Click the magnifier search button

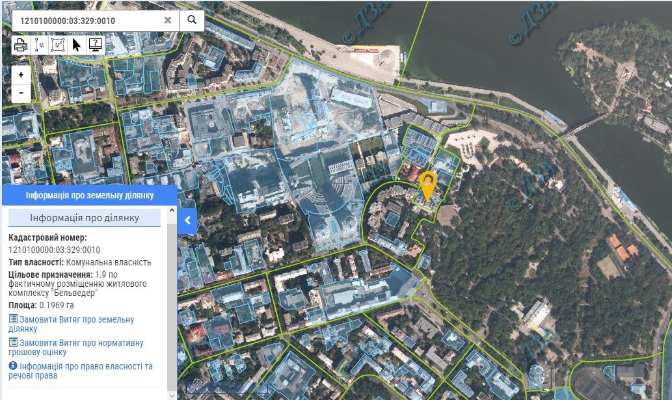(192, 20)
